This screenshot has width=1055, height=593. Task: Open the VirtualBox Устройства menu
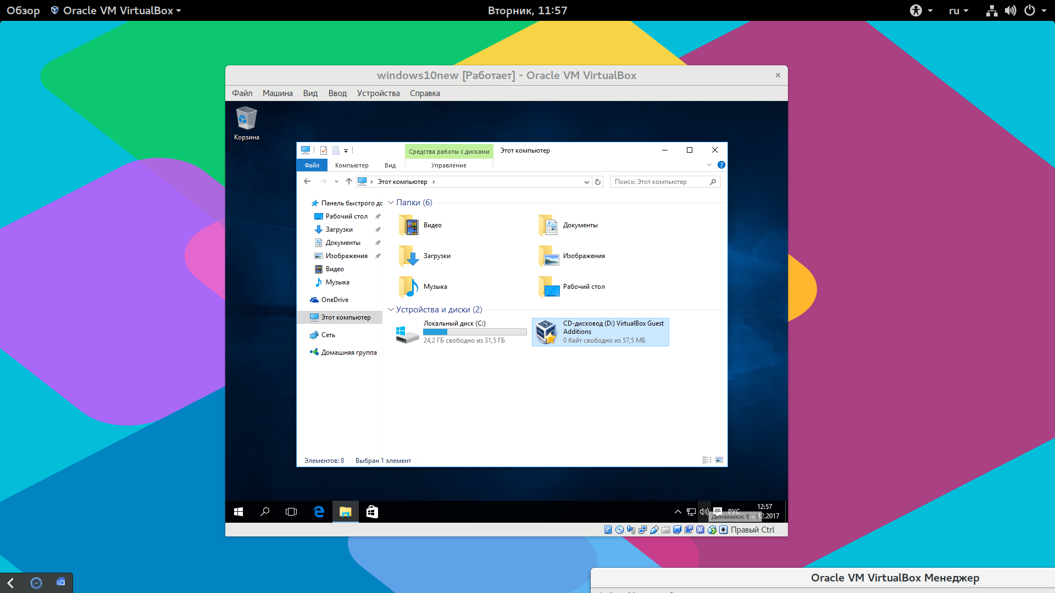click(x=379, y=93)
